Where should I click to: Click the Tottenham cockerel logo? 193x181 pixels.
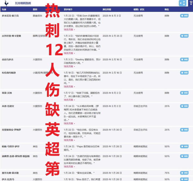click(6, 3)
